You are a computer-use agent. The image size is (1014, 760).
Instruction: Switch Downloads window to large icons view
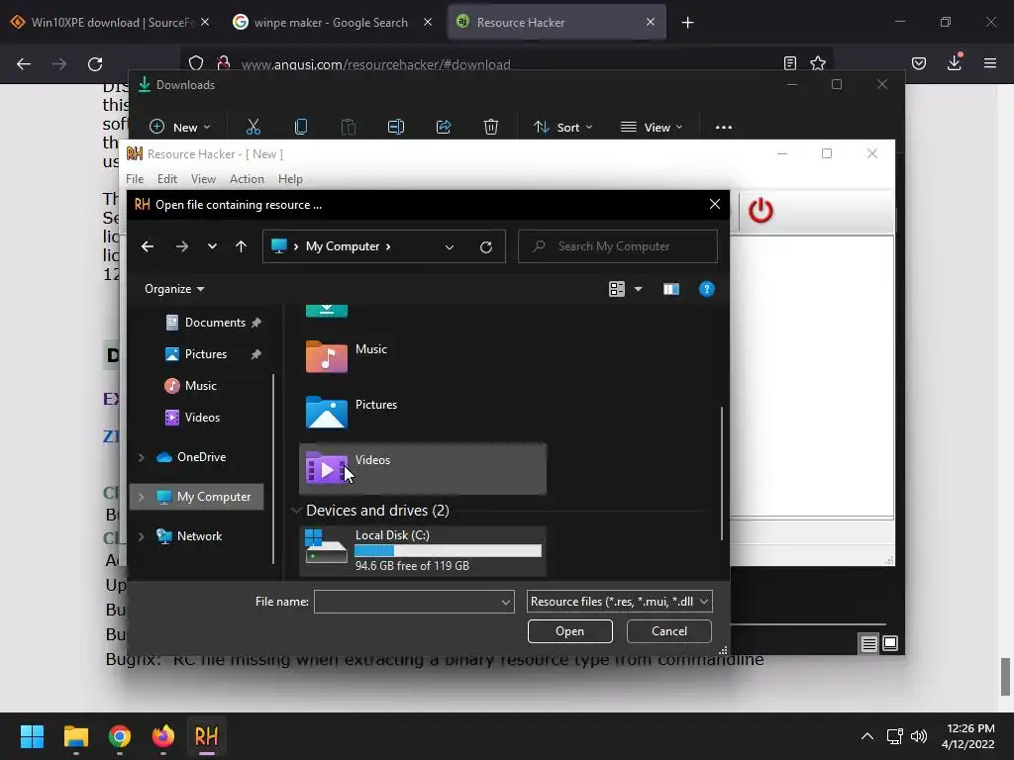click(x=890, y=643)
